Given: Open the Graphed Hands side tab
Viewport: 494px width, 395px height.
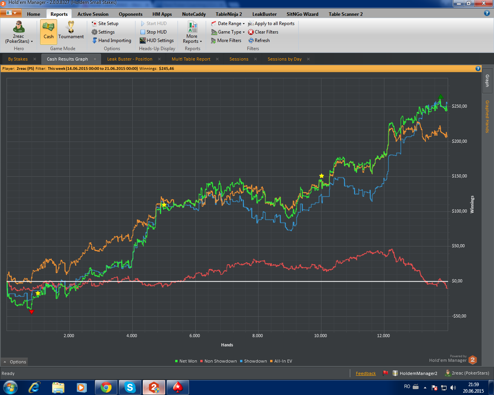Looking at the screenshot, I should [x=487, y=116].
